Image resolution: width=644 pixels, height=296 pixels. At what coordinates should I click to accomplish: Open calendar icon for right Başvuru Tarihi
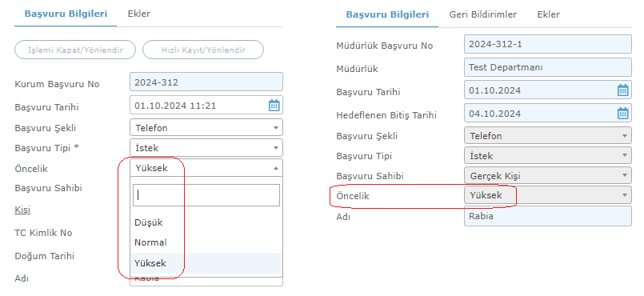(x=623, y=90)
